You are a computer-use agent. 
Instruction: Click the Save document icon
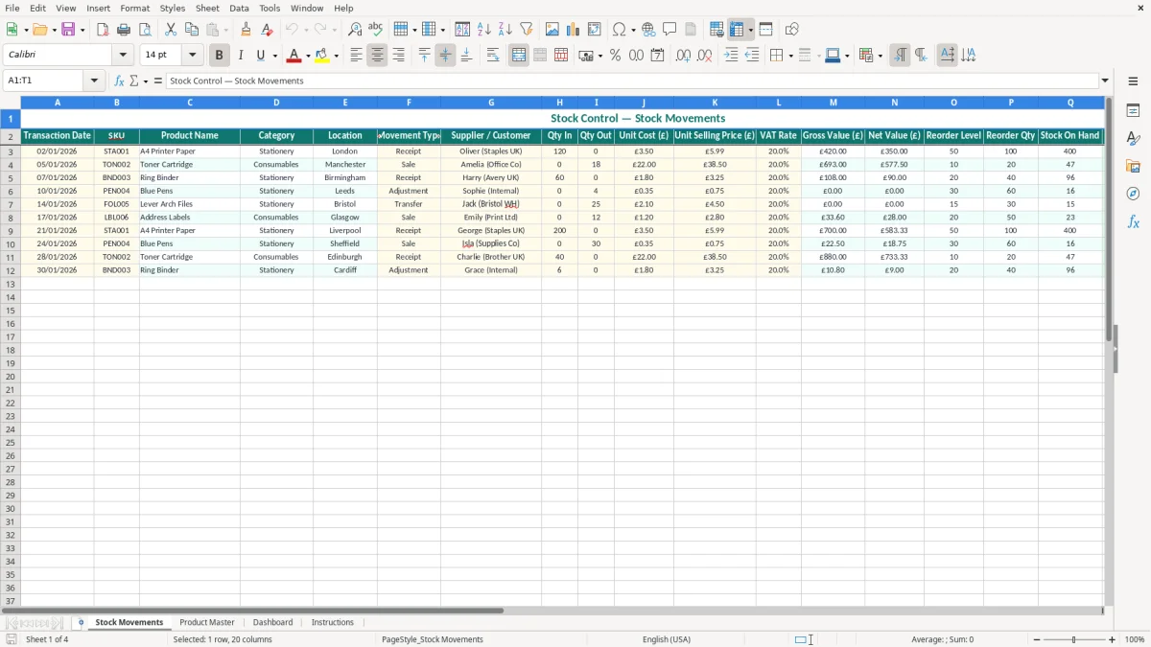point(68,30)
